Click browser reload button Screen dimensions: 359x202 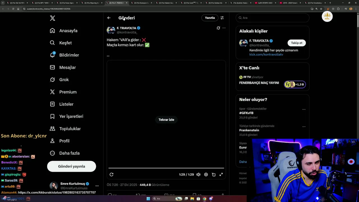(13, 9)
